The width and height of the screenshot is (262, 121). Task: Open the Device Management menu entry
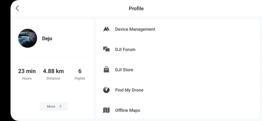pos(178,29)
